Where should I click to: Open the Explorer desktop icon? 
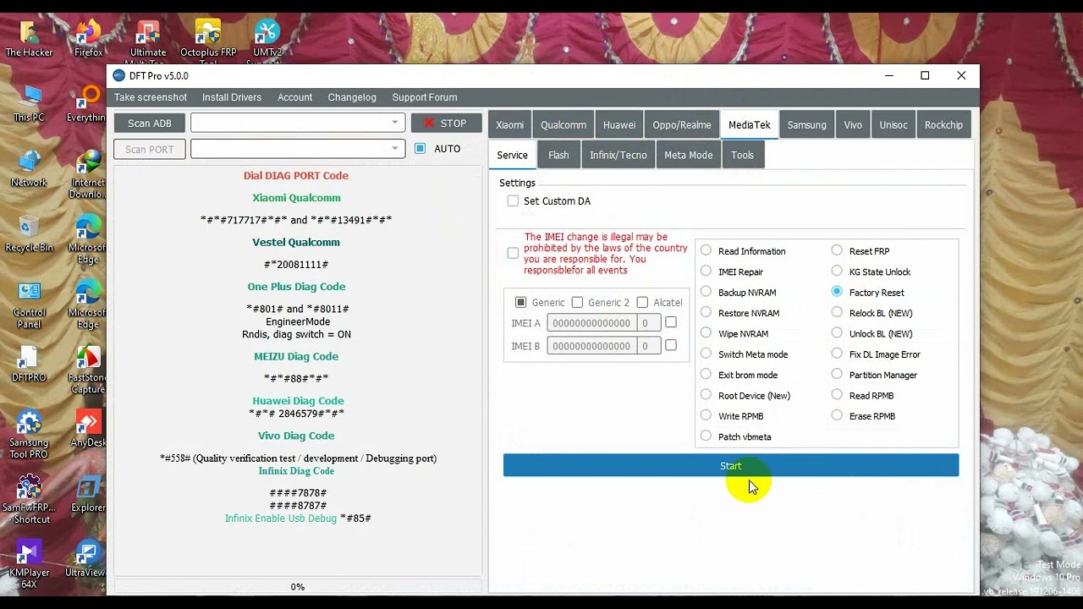[x=88, y=493]
